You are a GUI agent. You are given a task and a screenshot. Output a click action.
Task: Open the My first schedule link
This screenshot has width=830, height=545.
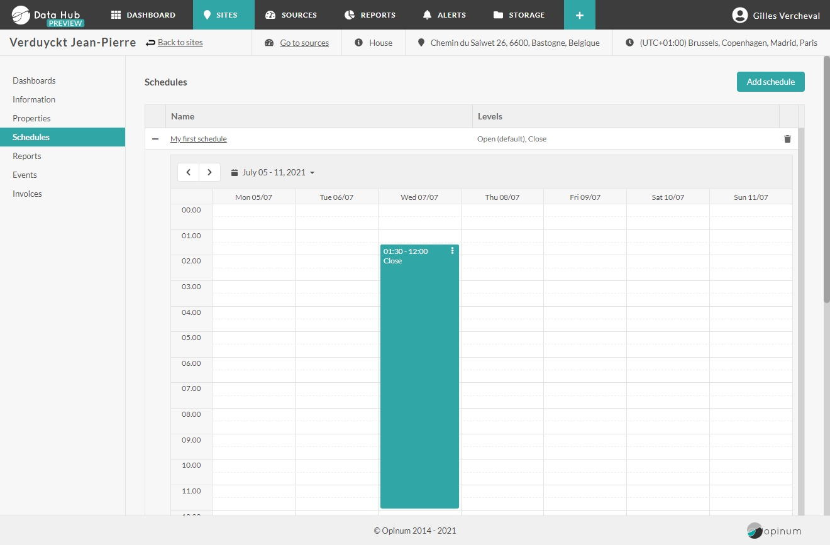198,139
